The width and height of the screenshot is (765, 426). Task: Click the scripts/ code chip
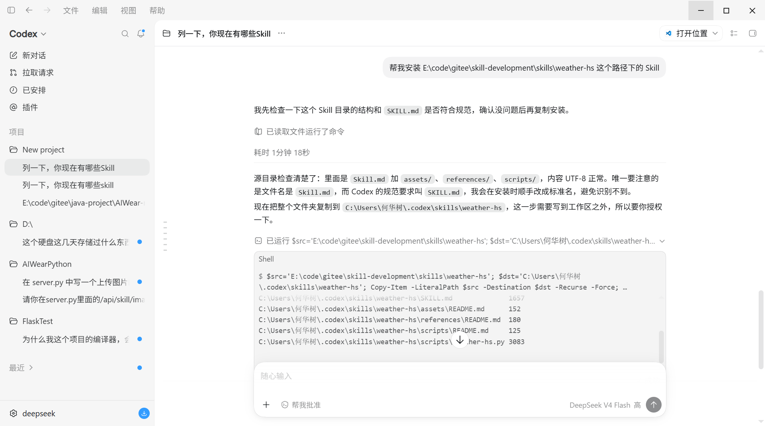tap(520, 179)
